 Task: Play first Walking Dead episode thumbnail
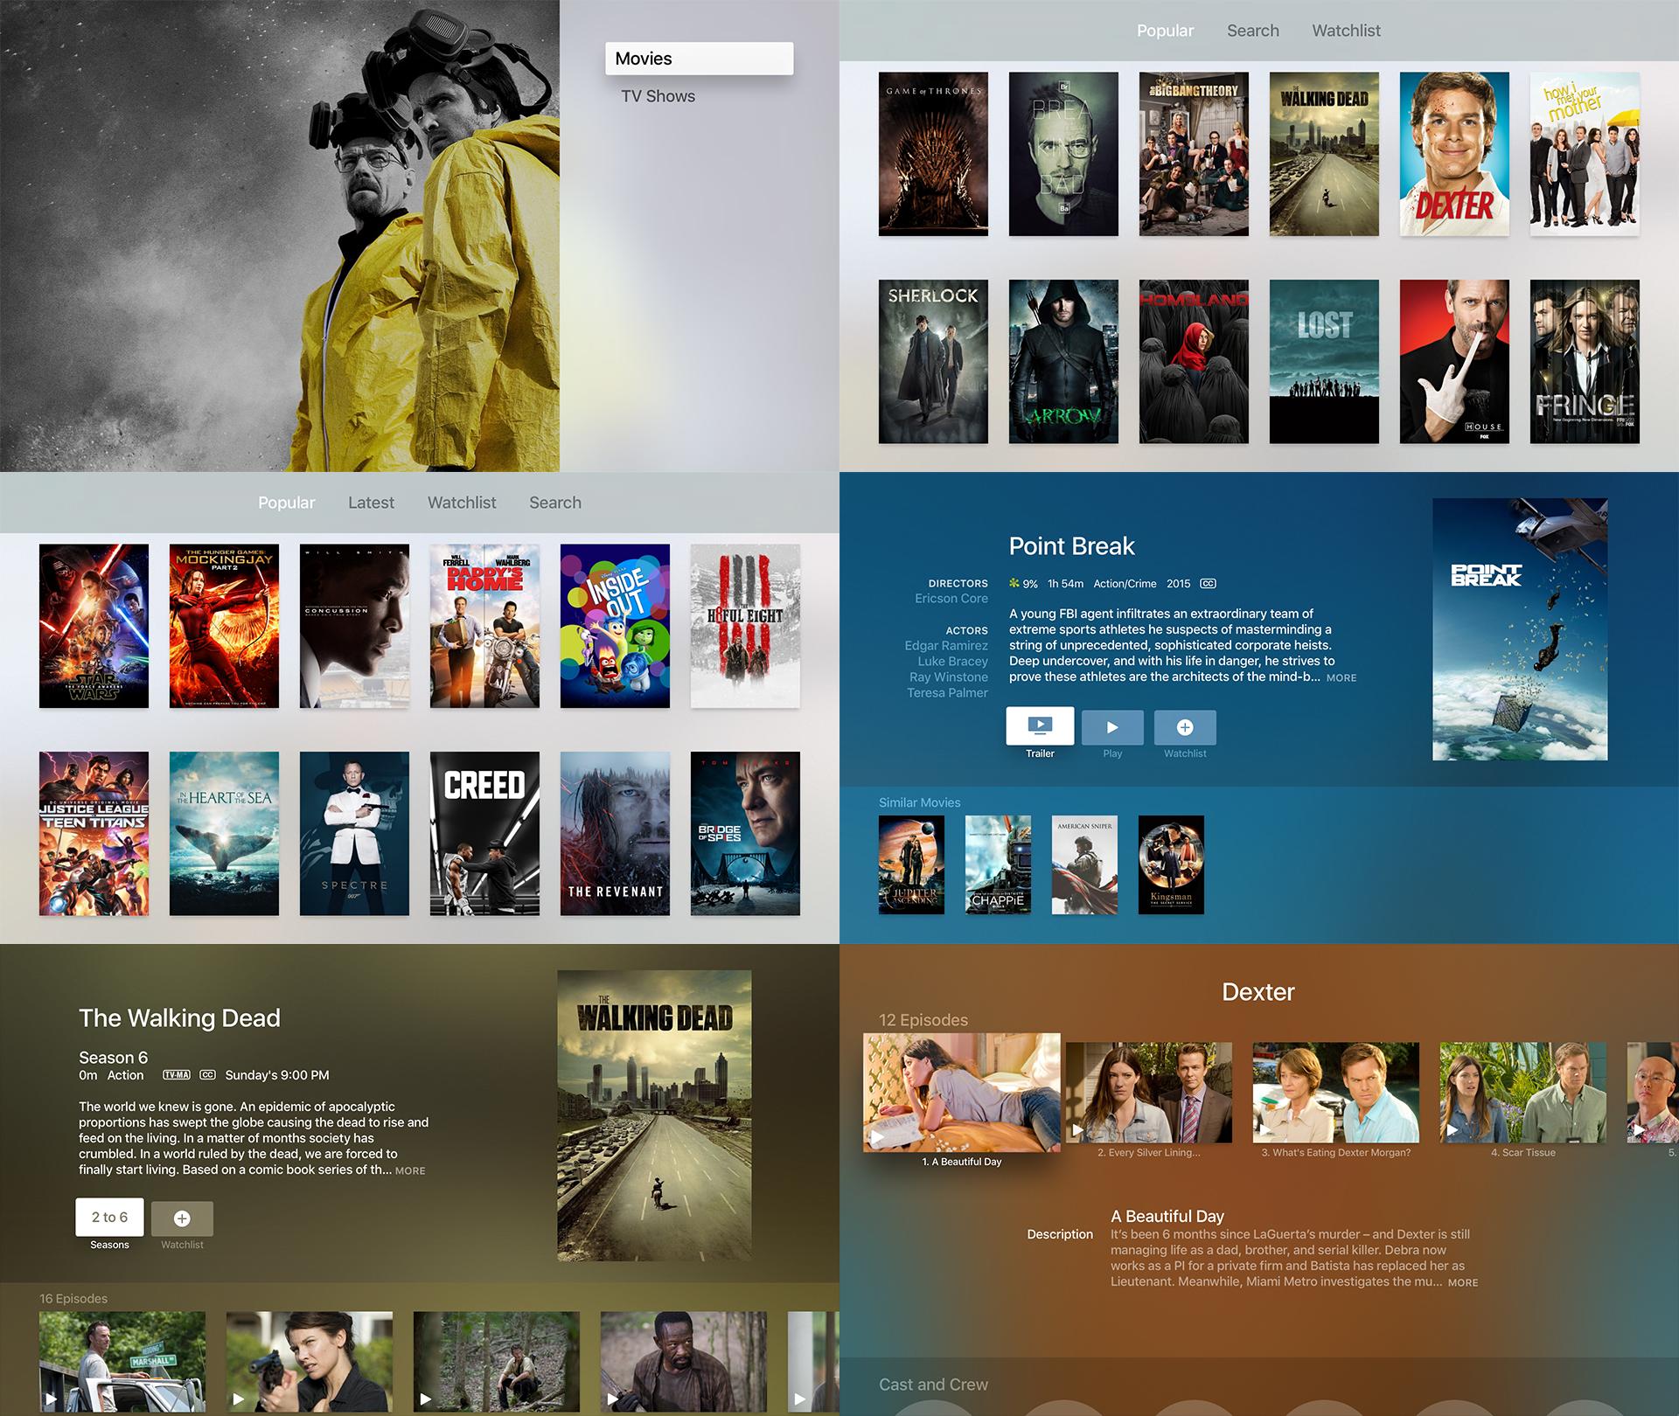(122, 1361)
